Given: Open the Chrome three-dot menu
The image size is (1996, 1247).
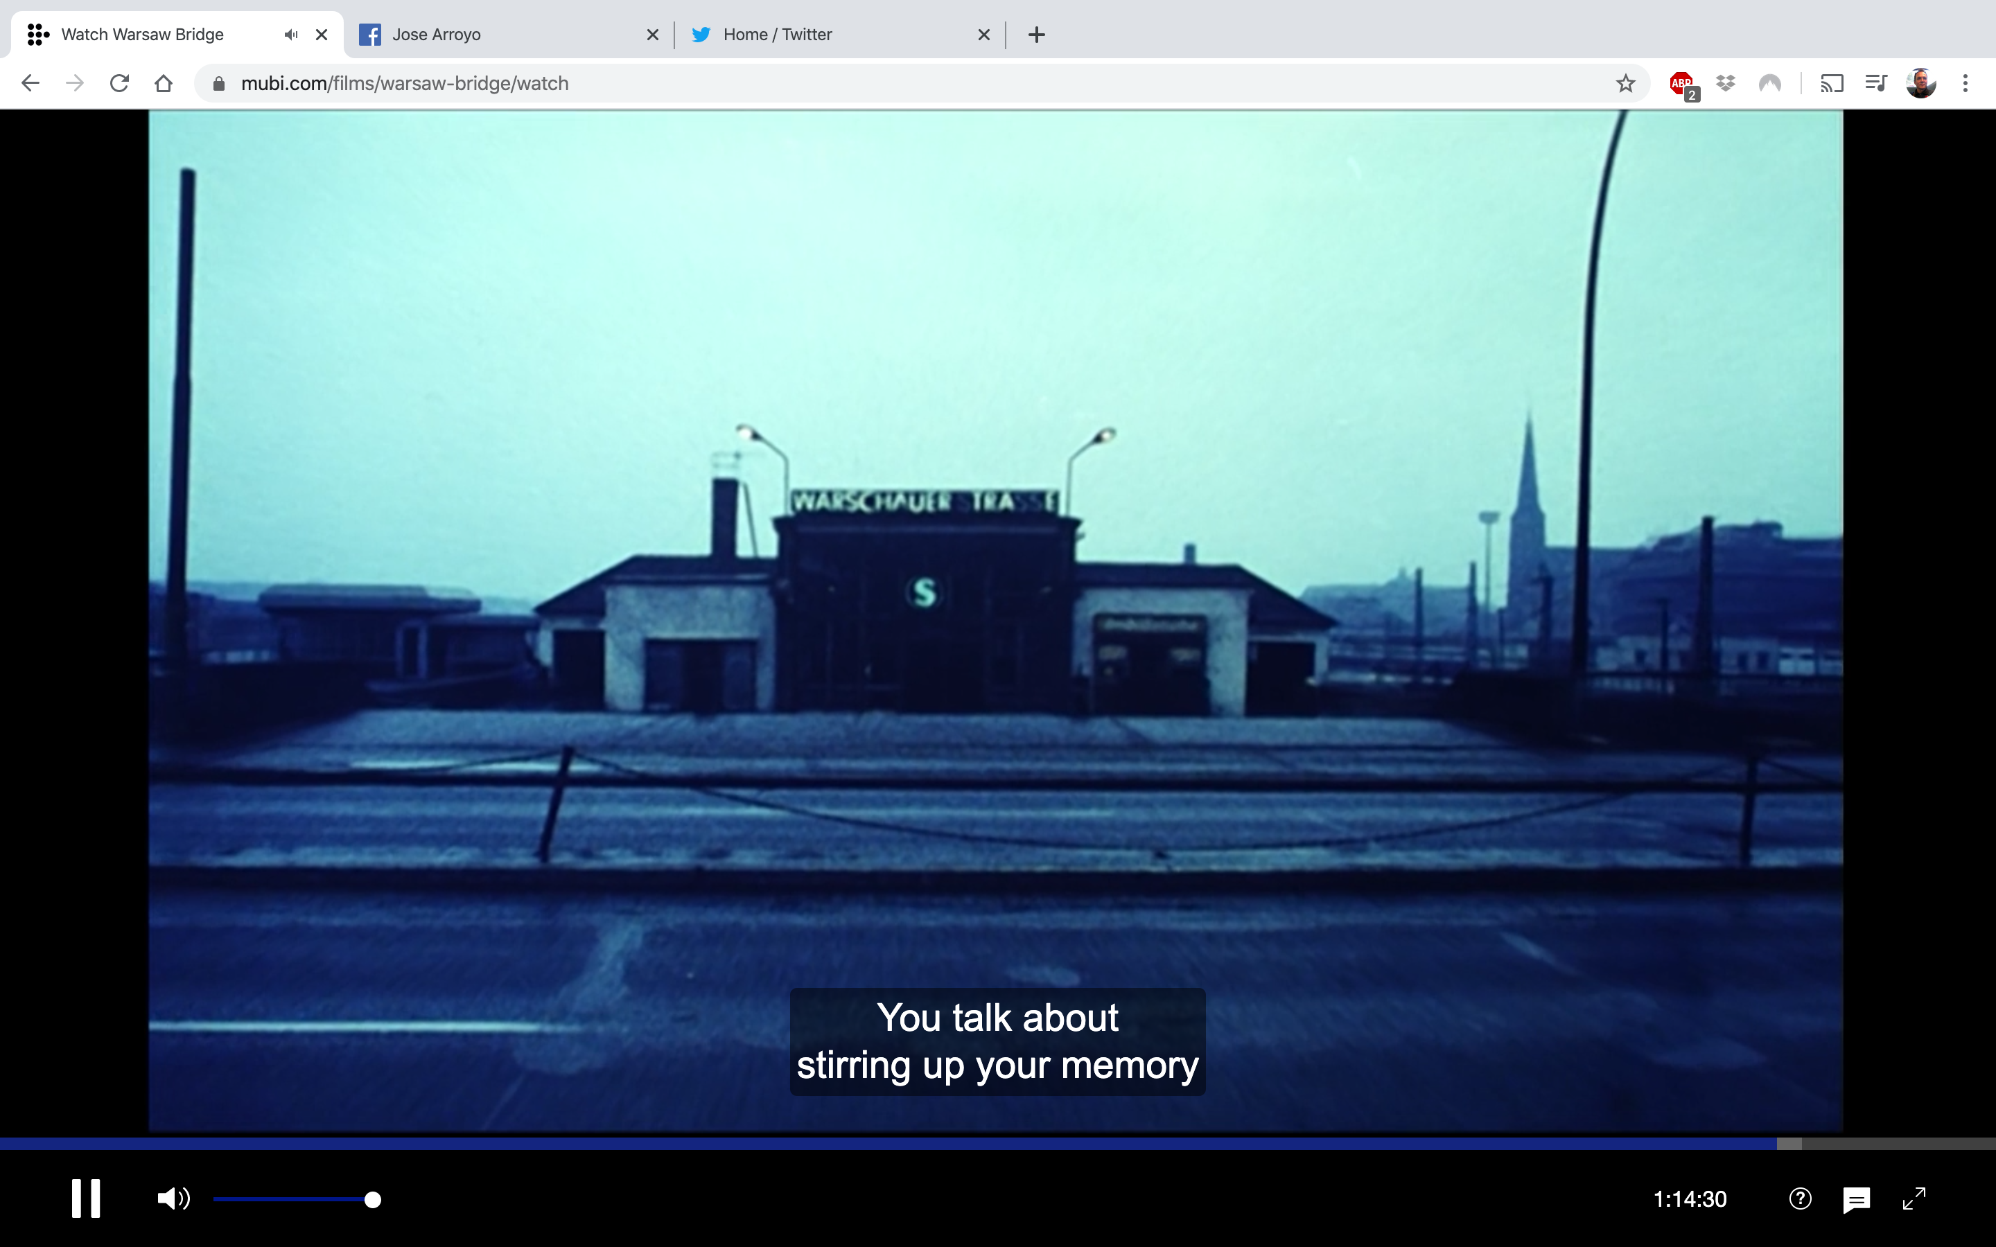Looking at the screenshot, I should click(1966, 83).
